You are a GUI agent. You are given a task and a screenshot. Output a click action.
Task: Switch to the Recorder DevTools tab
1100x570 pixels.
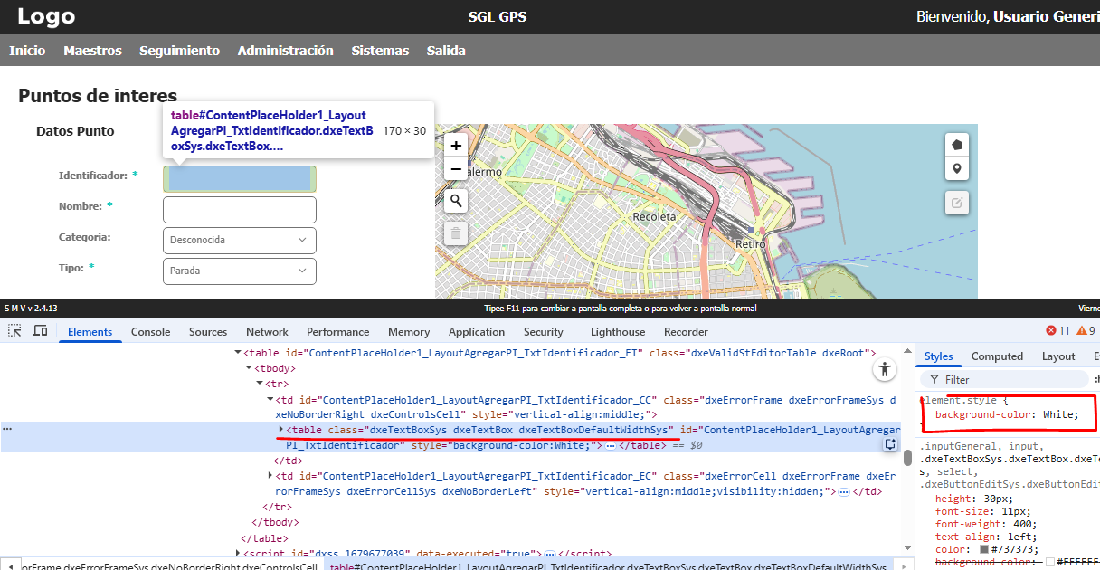pos(686,332)
